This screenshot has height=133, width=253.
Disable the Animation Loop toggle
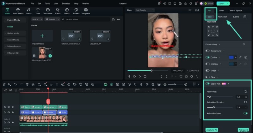click(x=245, y=113)
